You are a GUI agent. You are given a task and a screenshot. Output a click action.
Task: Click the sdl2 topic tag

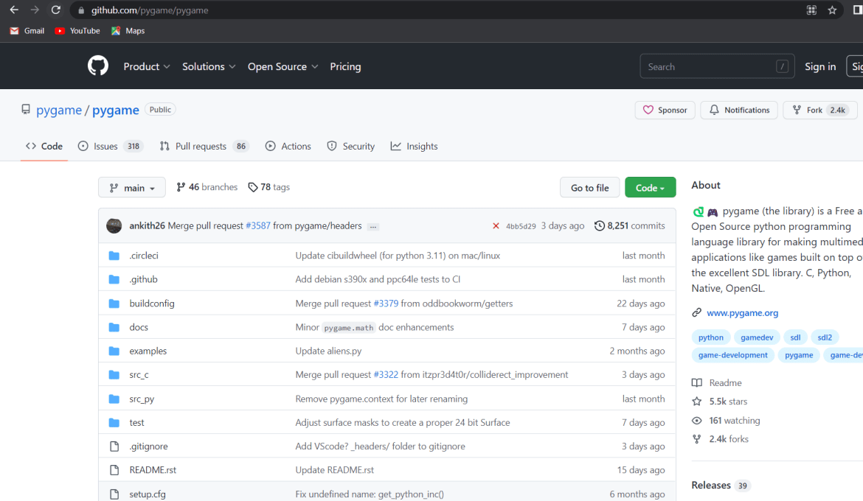[825, 337]
